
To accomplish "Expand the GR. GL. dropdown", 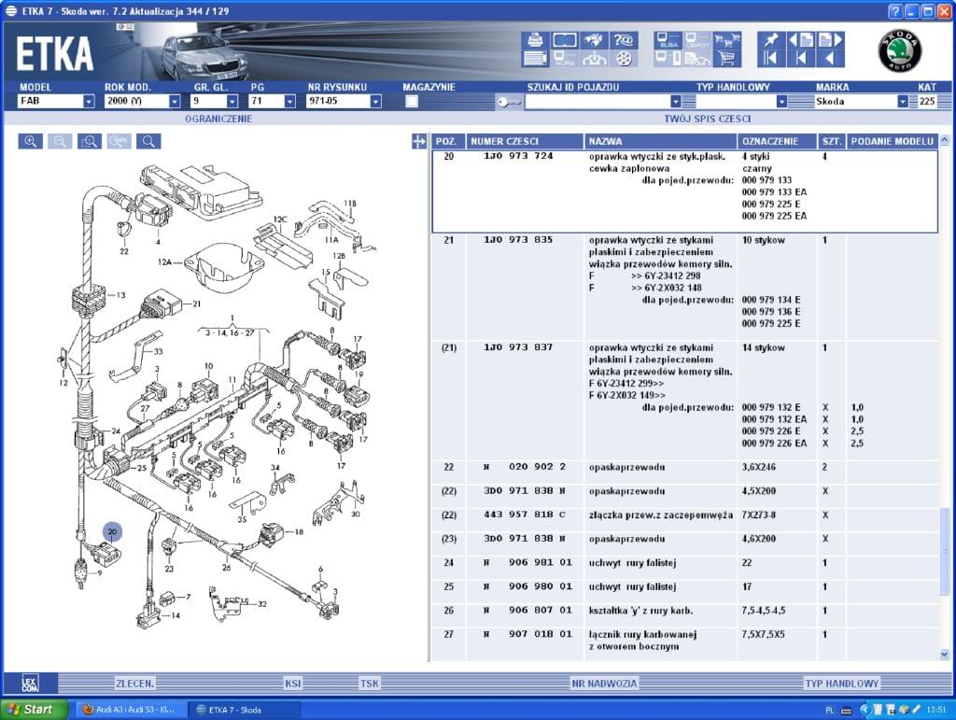I will point(232,101).
